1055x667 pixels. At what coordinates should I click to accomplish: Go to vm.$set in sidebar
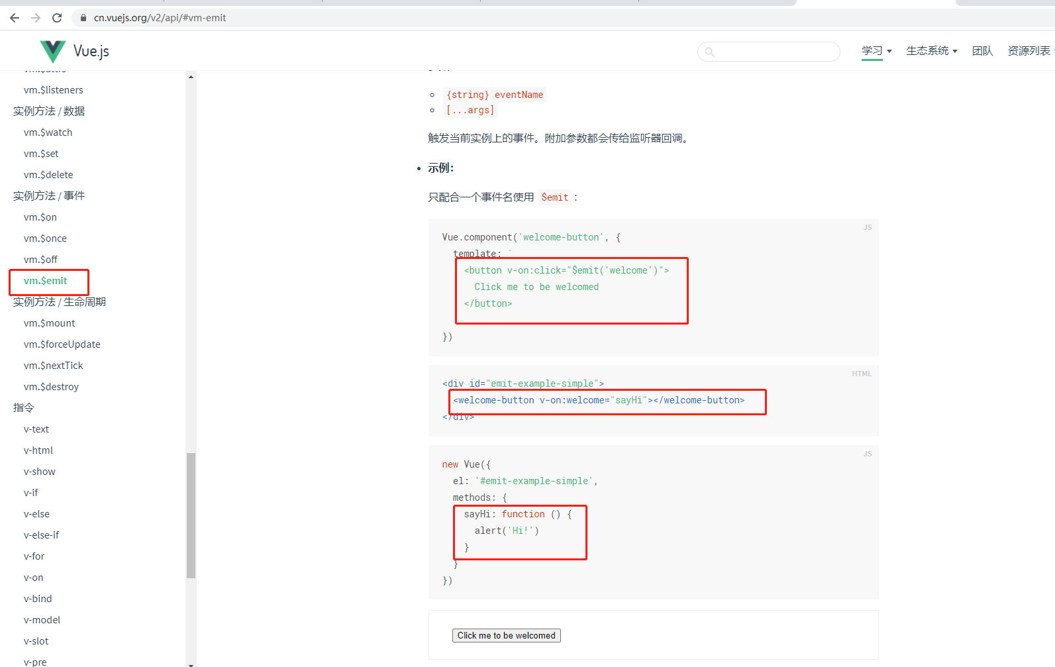pos(41,154)
